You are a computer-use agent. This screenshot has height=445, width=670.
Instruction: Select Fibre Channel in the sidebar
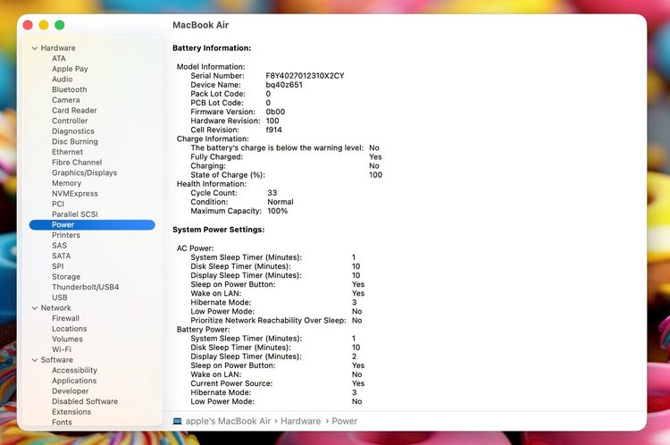[77, 163]
